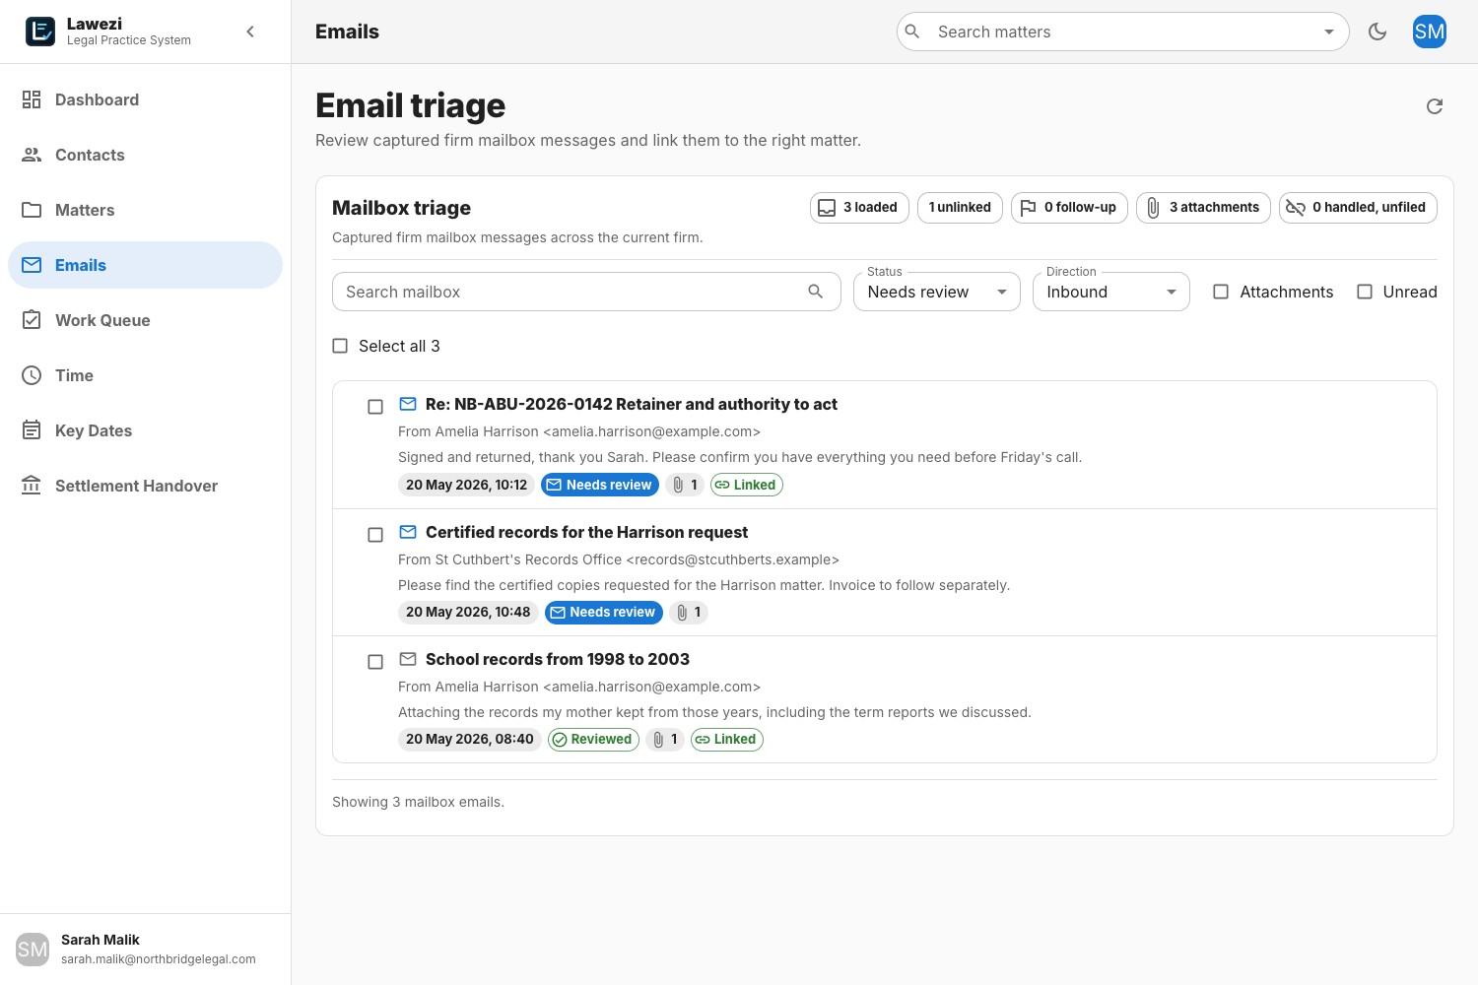The height and width of the screenshot is (985, 1478).
Task: Open the Direction Inbound dropdown
Action: point(1111,292)
